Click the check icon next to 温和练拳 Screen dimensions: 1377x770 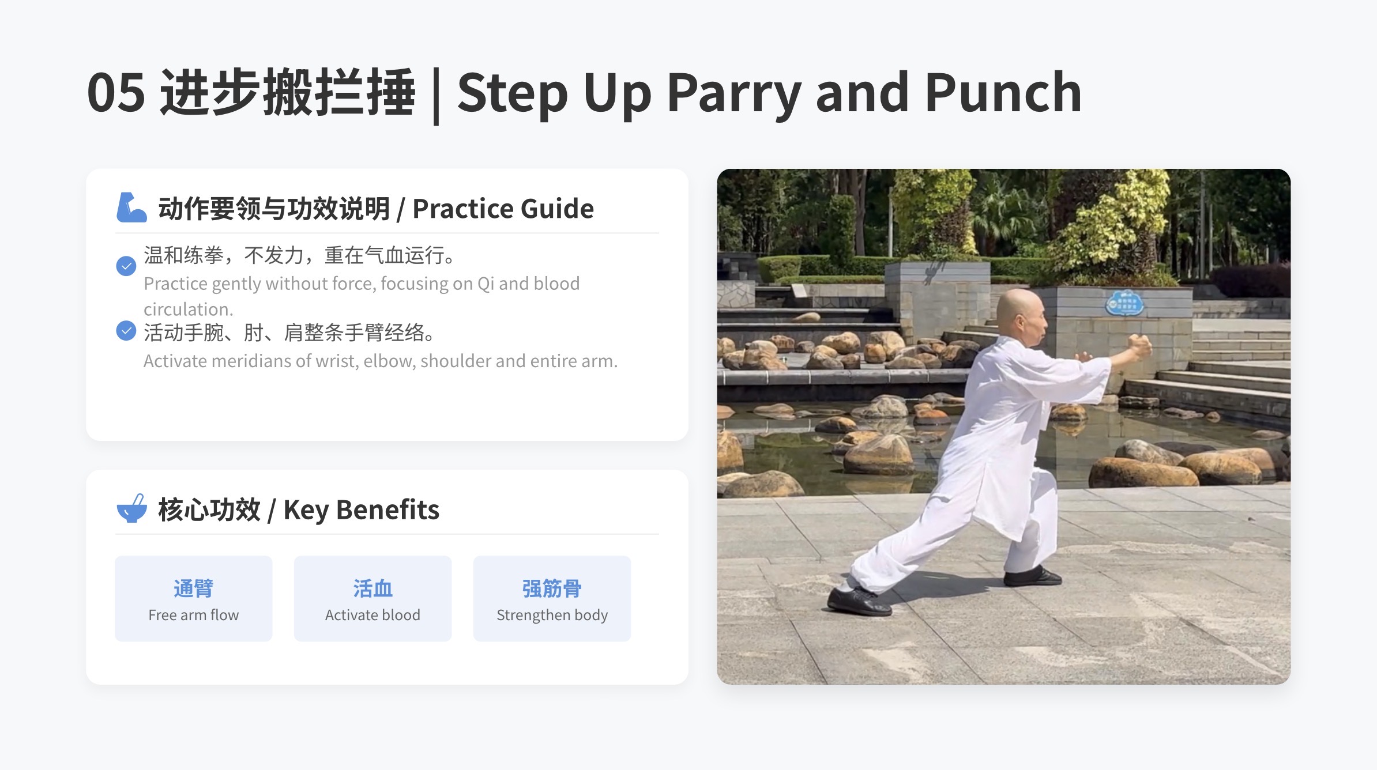point(126,266)
